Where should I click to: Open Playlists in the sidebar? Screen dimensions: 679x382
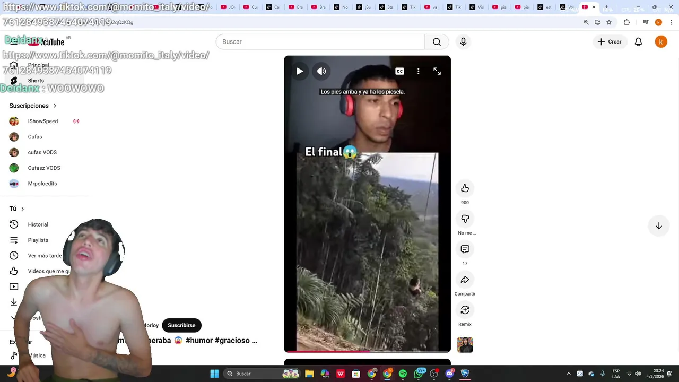tap(37, 240)
